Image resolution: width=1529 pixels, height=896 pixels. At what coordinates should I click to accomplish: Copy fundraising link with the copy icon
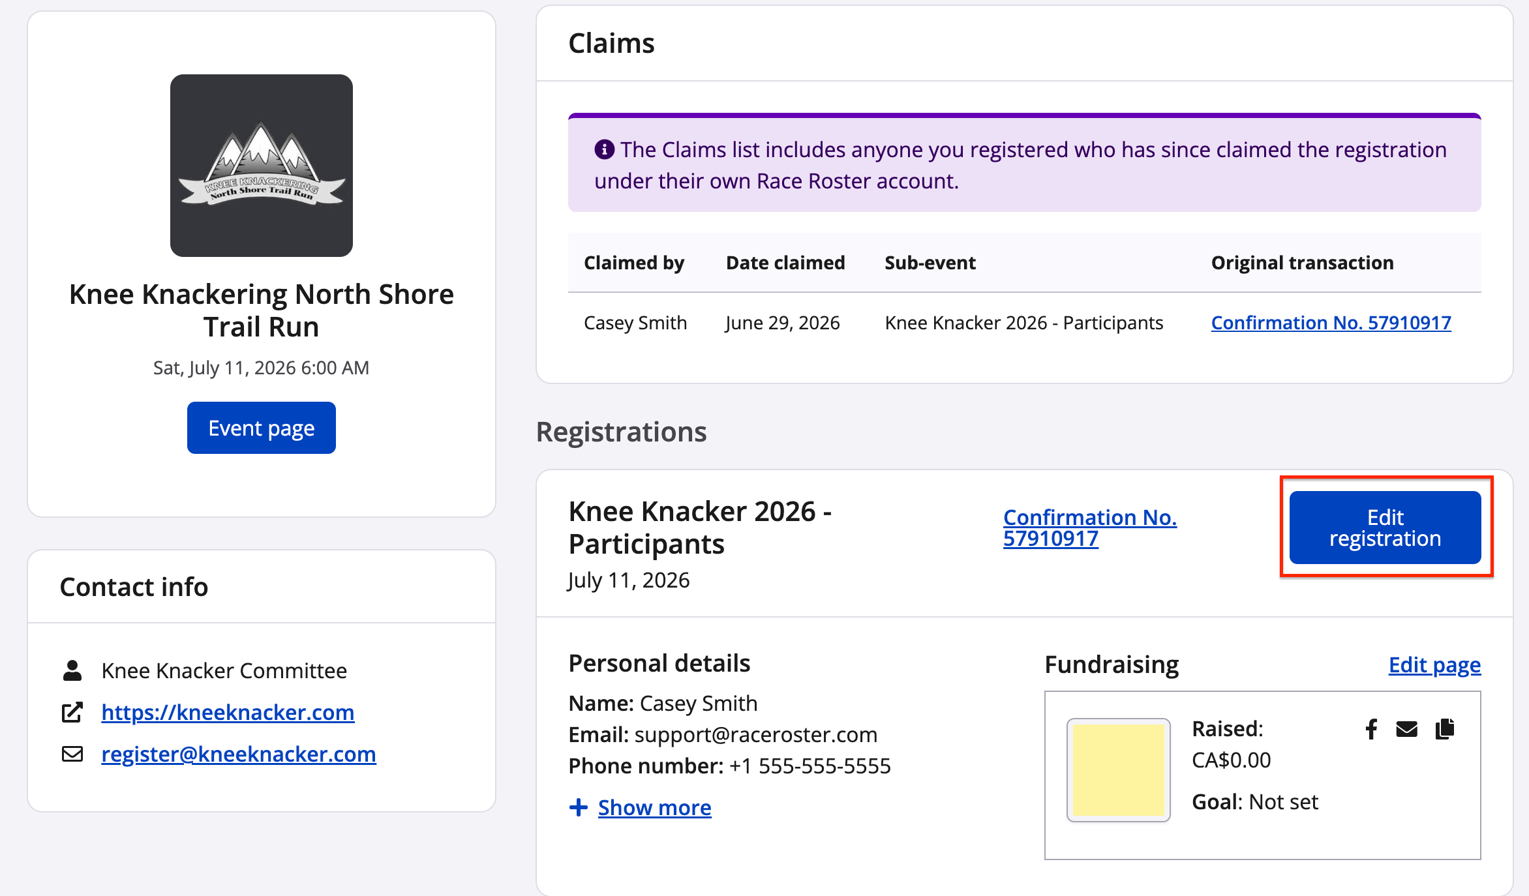(x=1445, y=729)
